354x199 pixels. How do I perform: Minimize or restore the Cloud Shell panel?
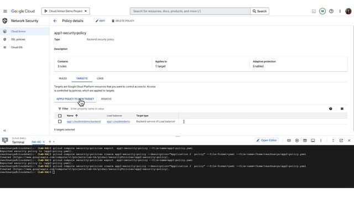point(333,140)
